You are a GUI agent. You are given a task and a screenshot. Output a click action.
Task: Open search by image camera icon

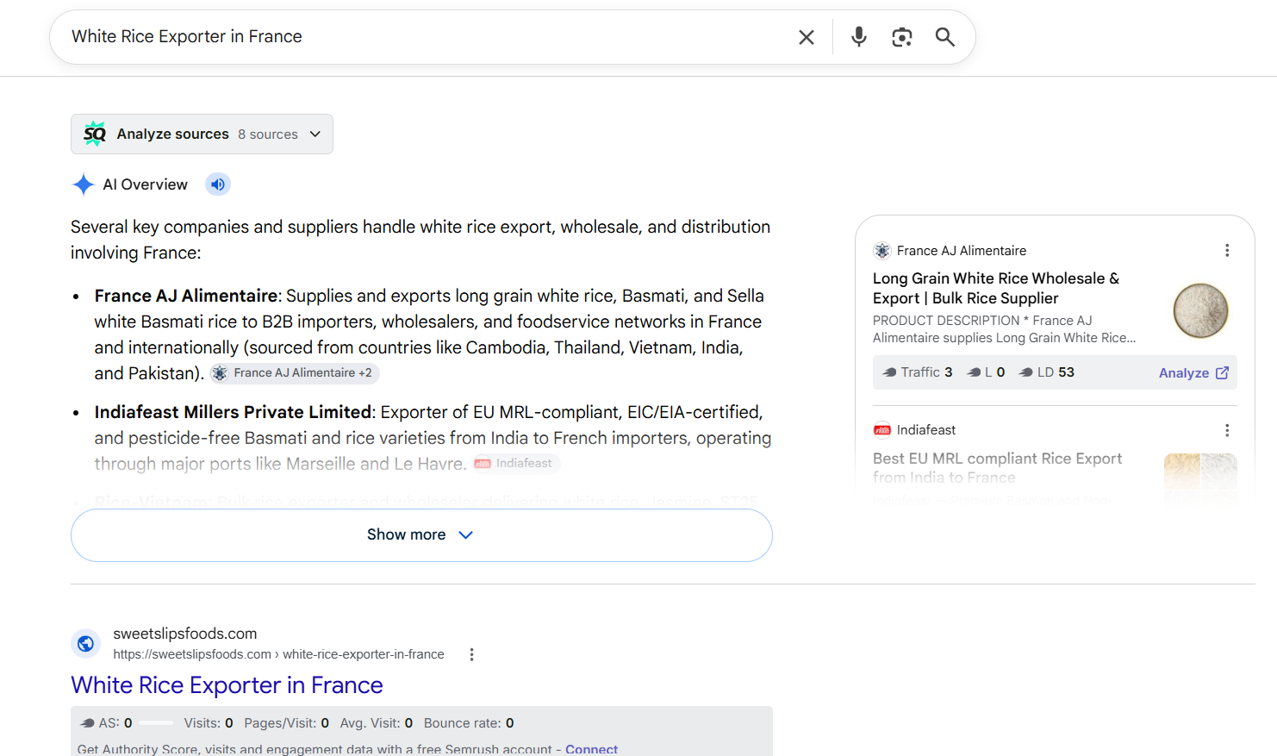pyautogui.click(x=901, y=37)
